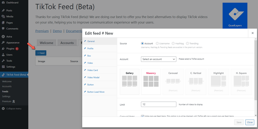Click the + Feed button
This screenshot has width=258, height=129.
point(41,53)
